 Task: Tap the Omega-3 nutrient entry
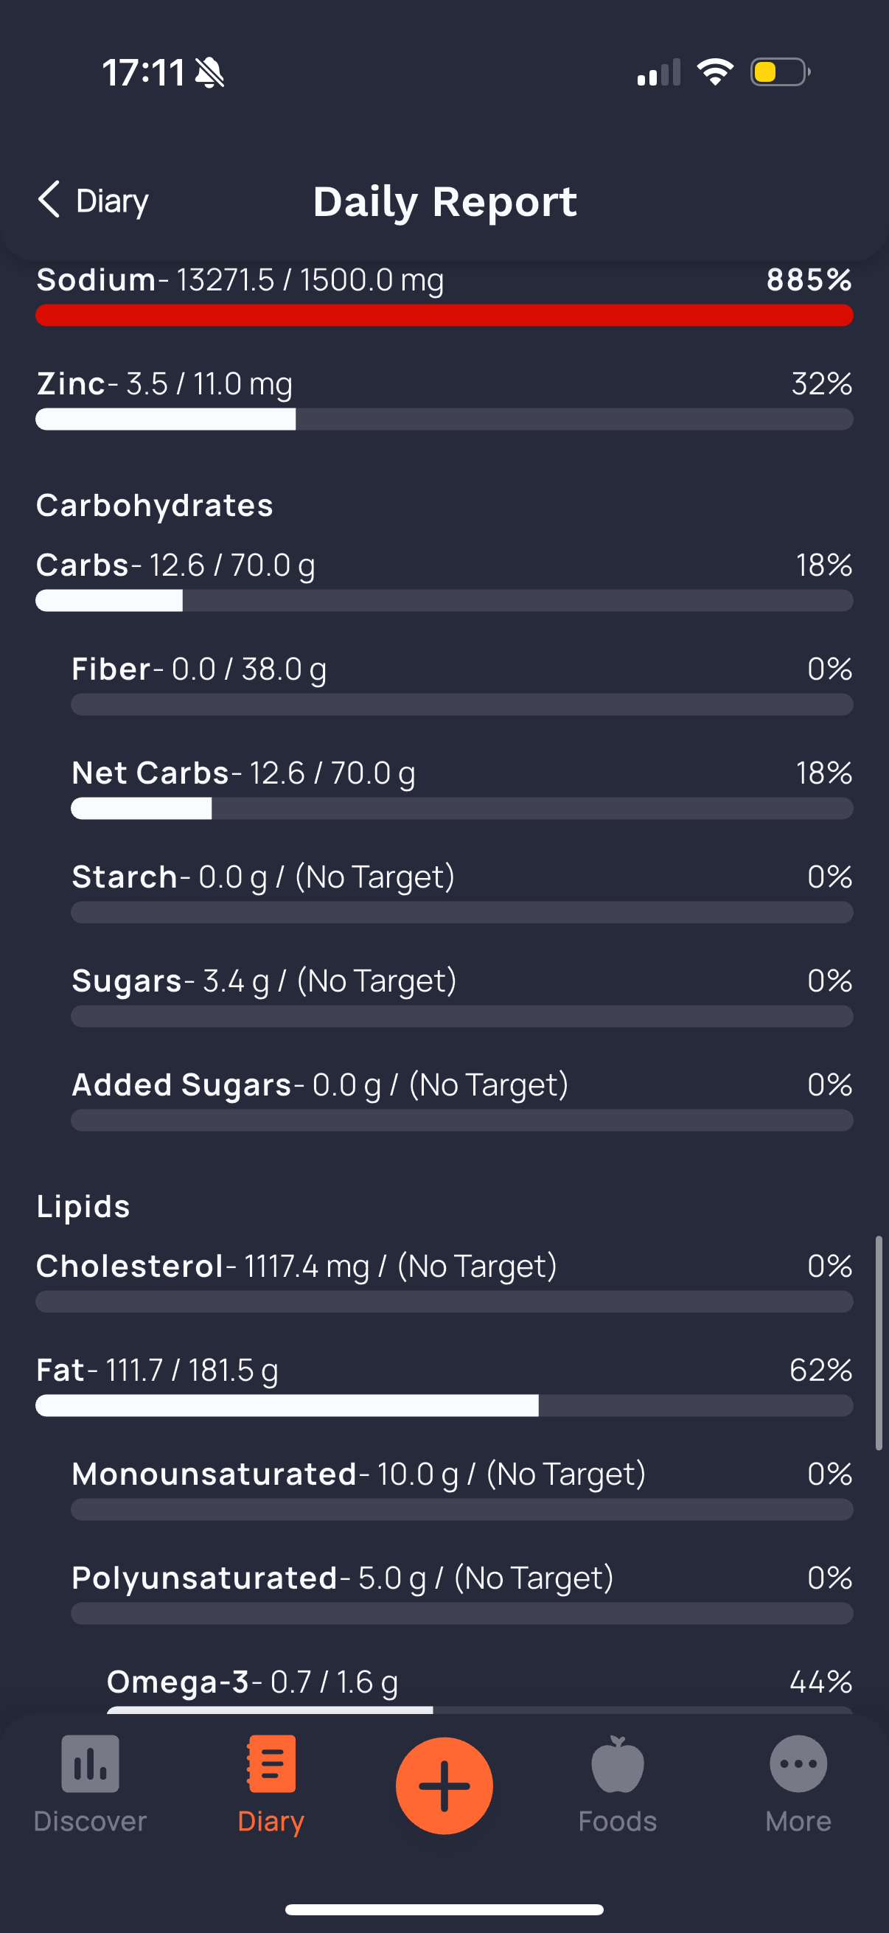[479, 1688]
